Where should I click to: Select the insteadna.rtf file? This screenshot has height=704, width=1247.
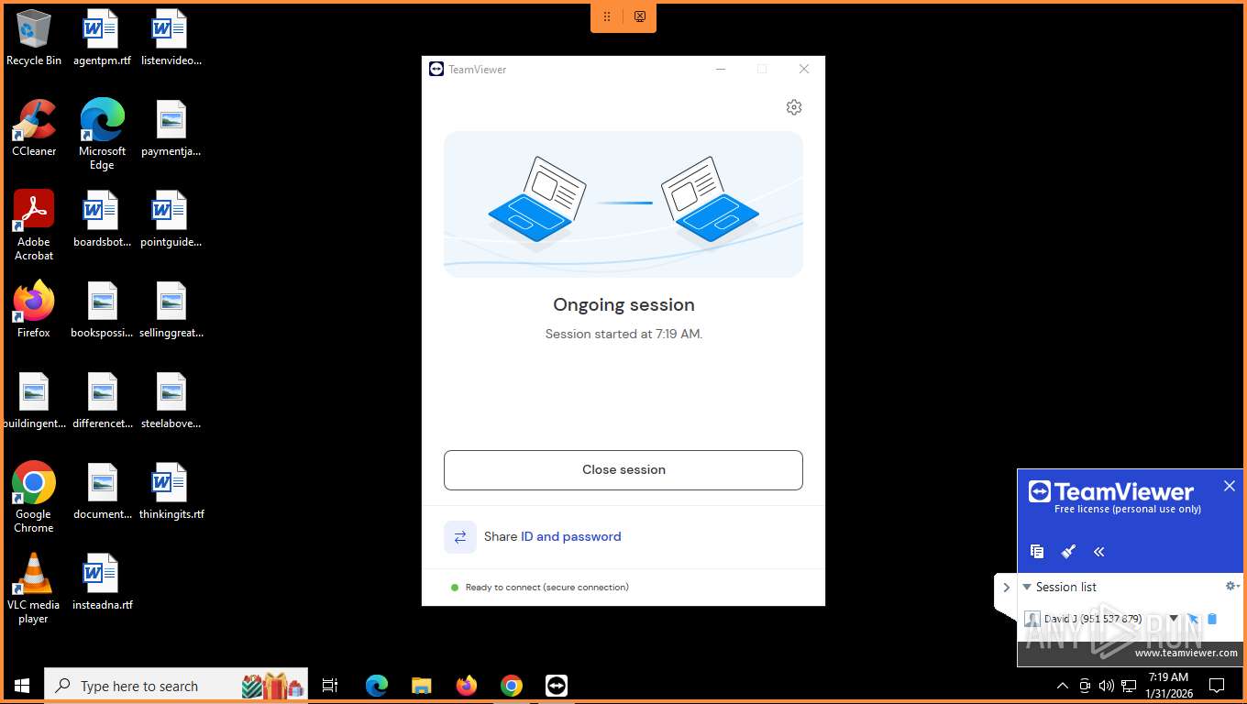click(x=102, y=582)
